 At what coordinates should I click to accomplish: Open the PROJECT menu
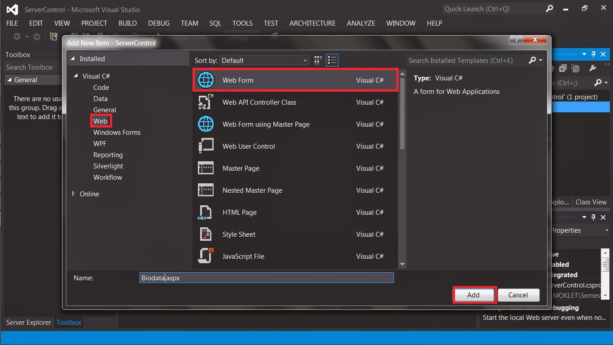pyautogui.click(x=94, y=23)
